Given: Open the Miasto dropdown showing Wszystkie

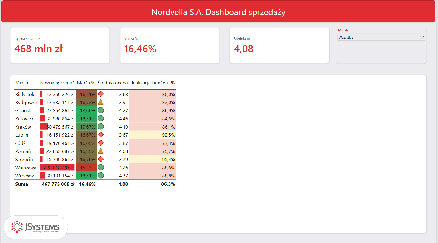Looking at the screenshot, I should click(x=381, y=37).
